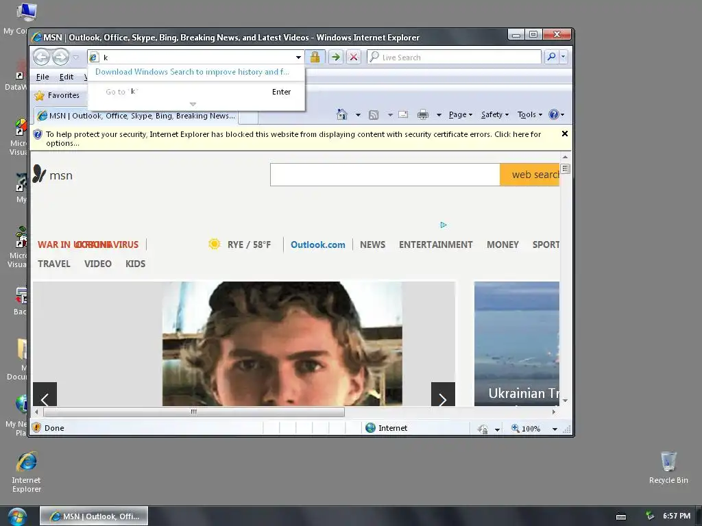Click the magnifier Search button

click(552, 57)
